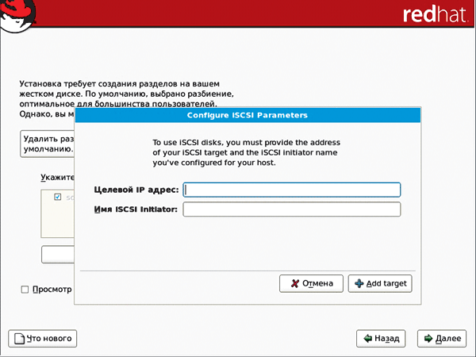Click the Целевой IP адрес input field
The height and width of the screenshot is (357, 476).
coord(292,190)
